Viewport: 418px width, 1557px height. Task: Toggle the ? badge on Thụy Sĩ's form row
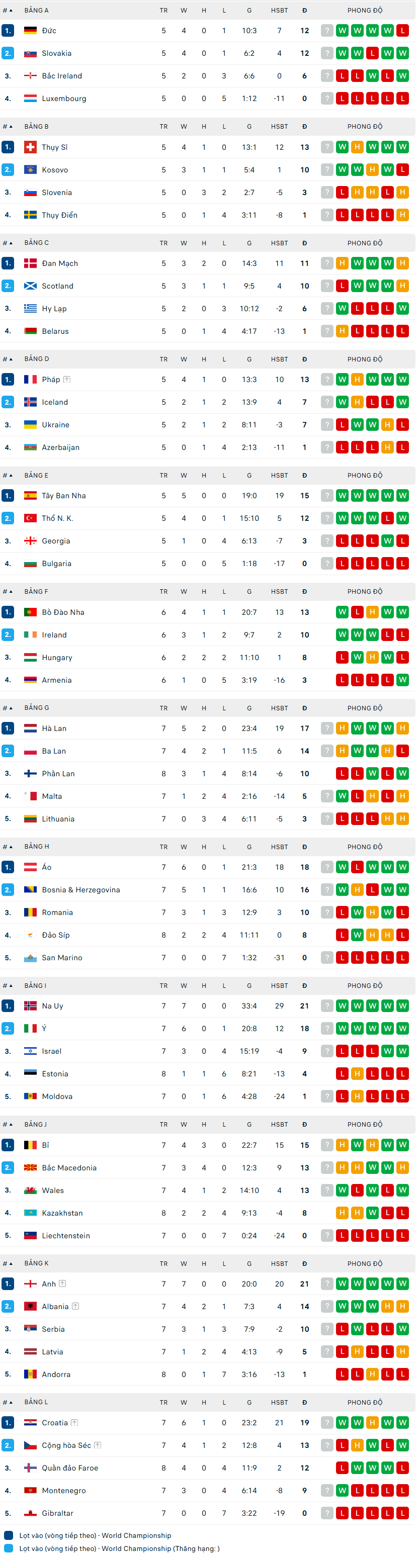tap(327, 146)
